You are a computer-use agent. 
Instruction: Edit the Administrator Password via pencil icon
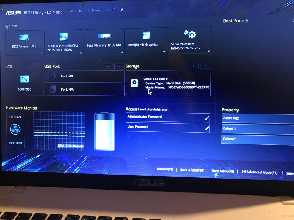tap(207, 118)
